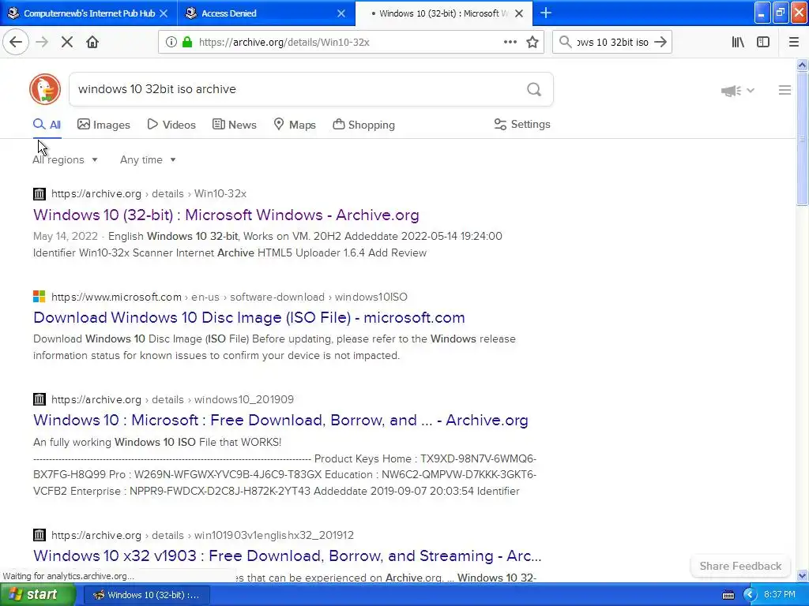The width and height of the screenshot is (809, 606).
Task: Switch to the Access Denied tab
Action: tap(265, 13)
